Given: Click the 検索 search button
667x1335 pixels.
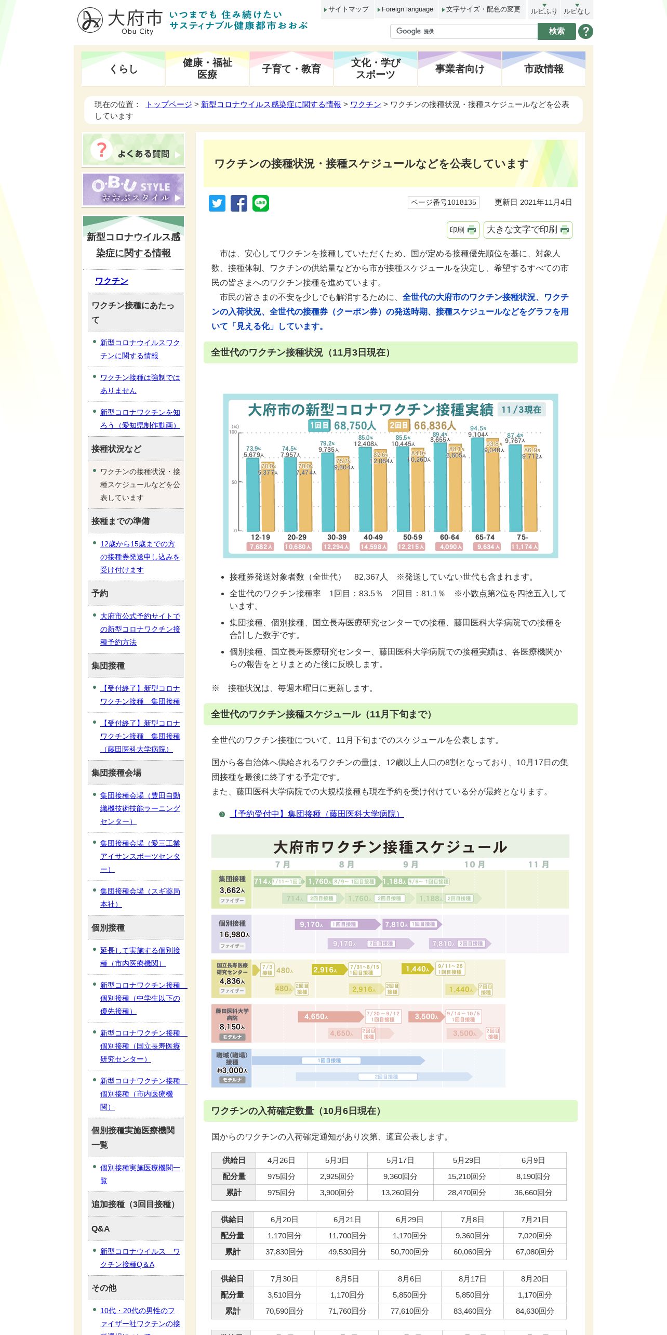Looking at the screenshot, I should click(x=556, y=32).
